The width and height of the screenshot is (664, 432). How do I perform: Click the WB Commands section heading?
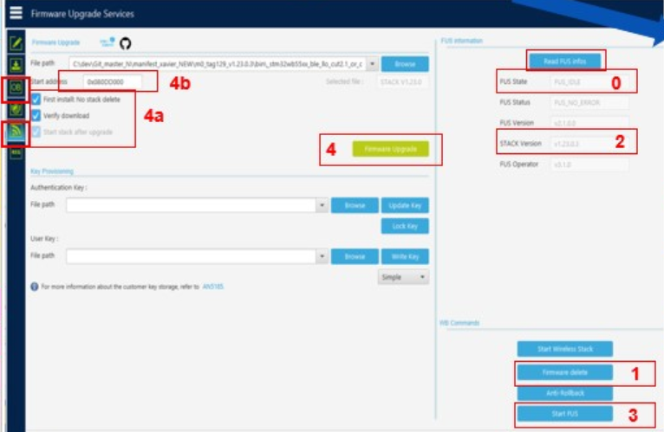459,323
